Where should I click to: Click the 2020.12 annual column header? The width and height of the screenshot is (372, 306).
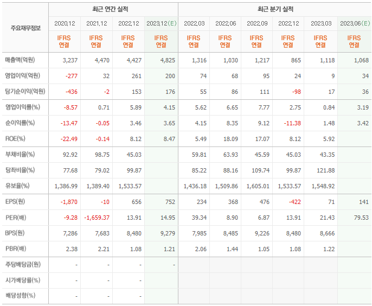coord(65,23)
